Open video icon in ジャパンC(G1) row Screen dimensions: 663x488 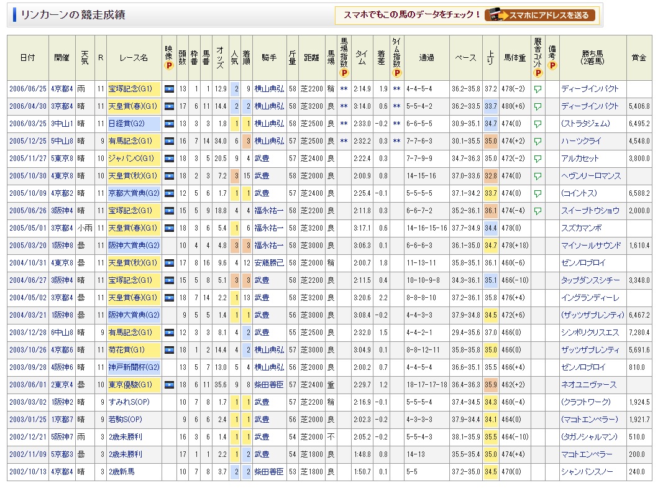coord(169,159)
